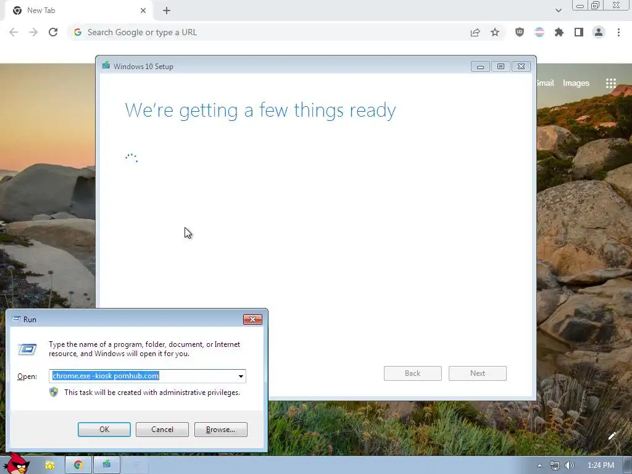Switch to Windows 10 Setup taskbar button
Viewport: 632px width, 474px height.
click(106, 465)
